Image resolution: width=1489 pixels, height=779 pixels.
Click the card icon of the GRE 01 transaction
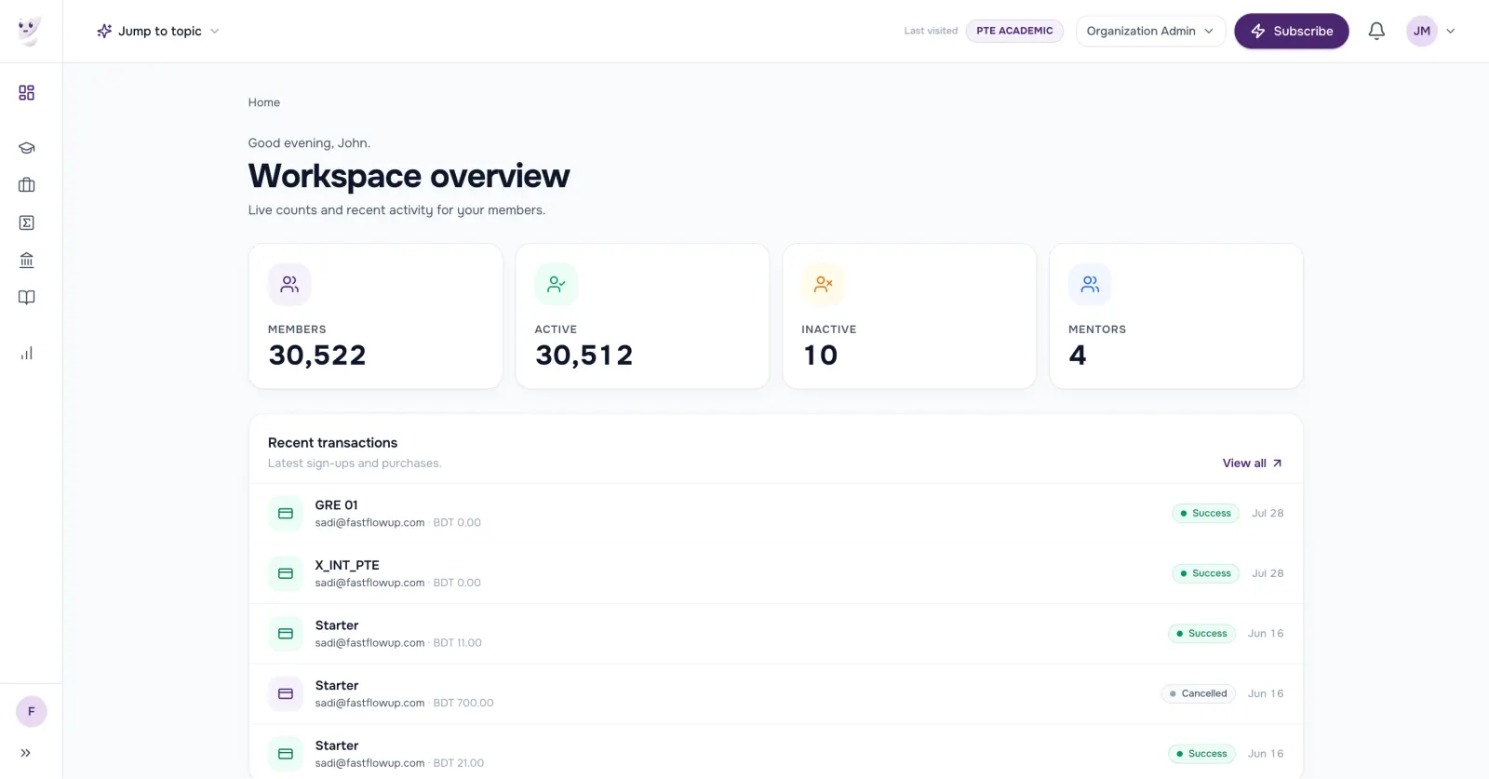286,514
